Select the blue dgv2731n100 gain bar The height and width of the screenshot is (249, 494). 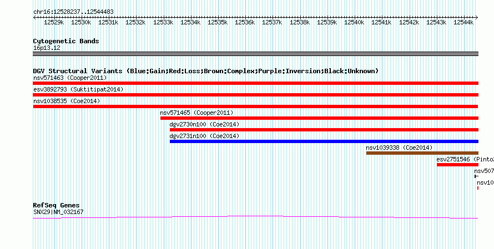324,141
